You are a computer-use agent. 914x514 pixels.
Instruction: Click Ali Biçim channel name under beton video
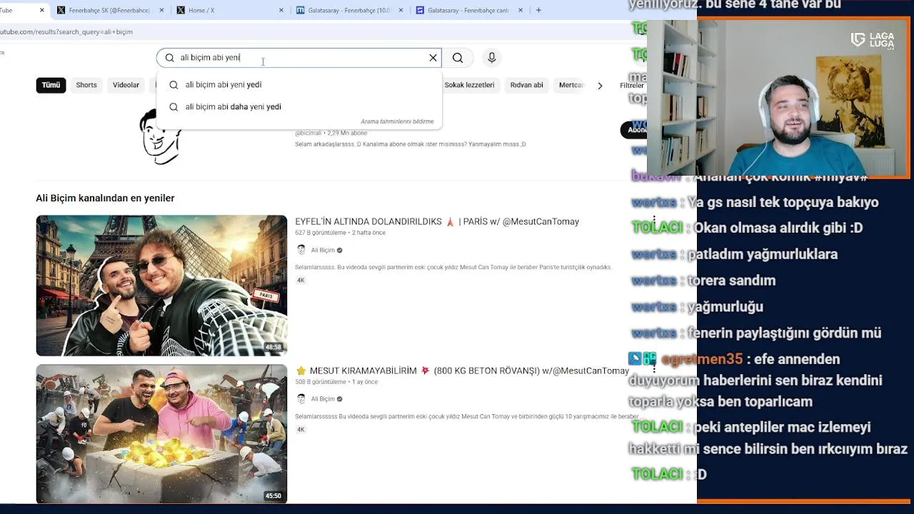click(323, 399)
